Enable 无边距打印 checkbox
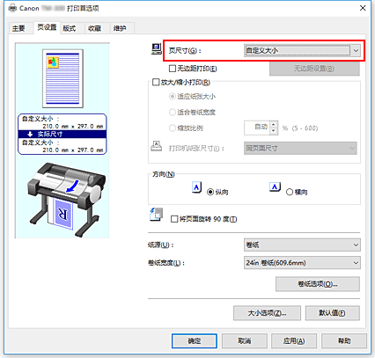 coord(173,69)
